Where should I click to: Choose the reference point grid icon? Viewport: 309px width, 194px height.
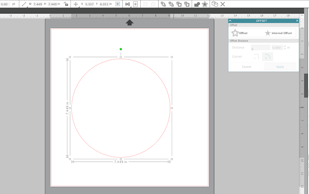coord(118,4)
